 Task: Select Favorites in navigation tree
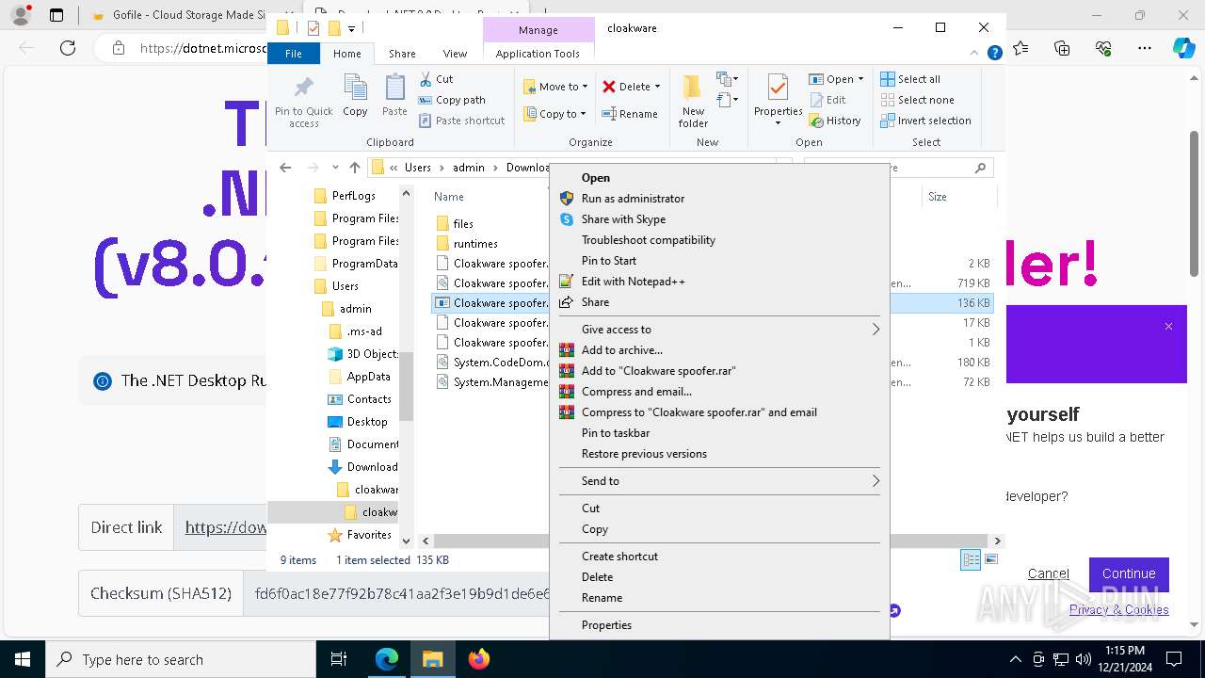point(368,535)
